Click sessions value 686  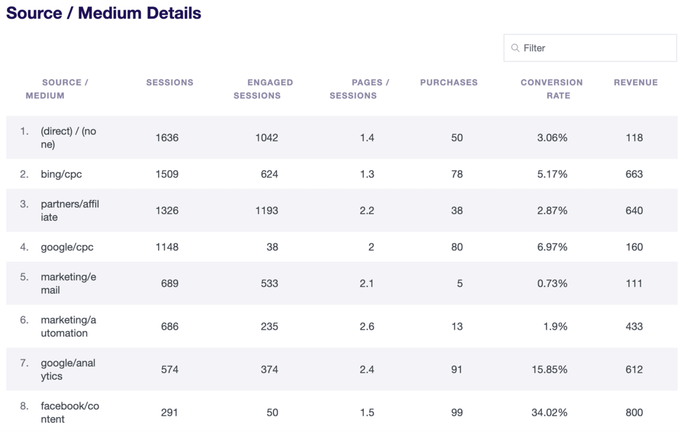(x=170, y=326)
